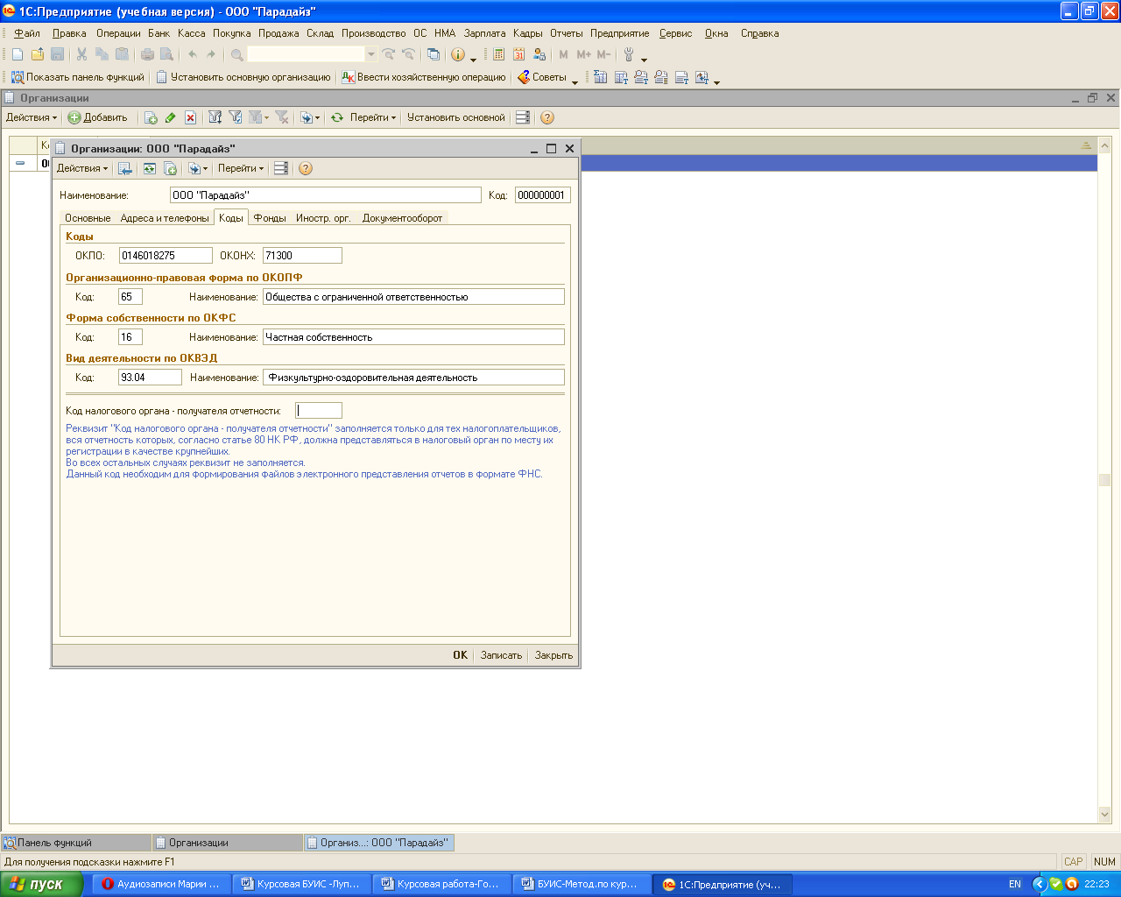Click the green refresh icon in list toolbar
The height and width of the screenshot is (897, 1121).
point(337,117)
